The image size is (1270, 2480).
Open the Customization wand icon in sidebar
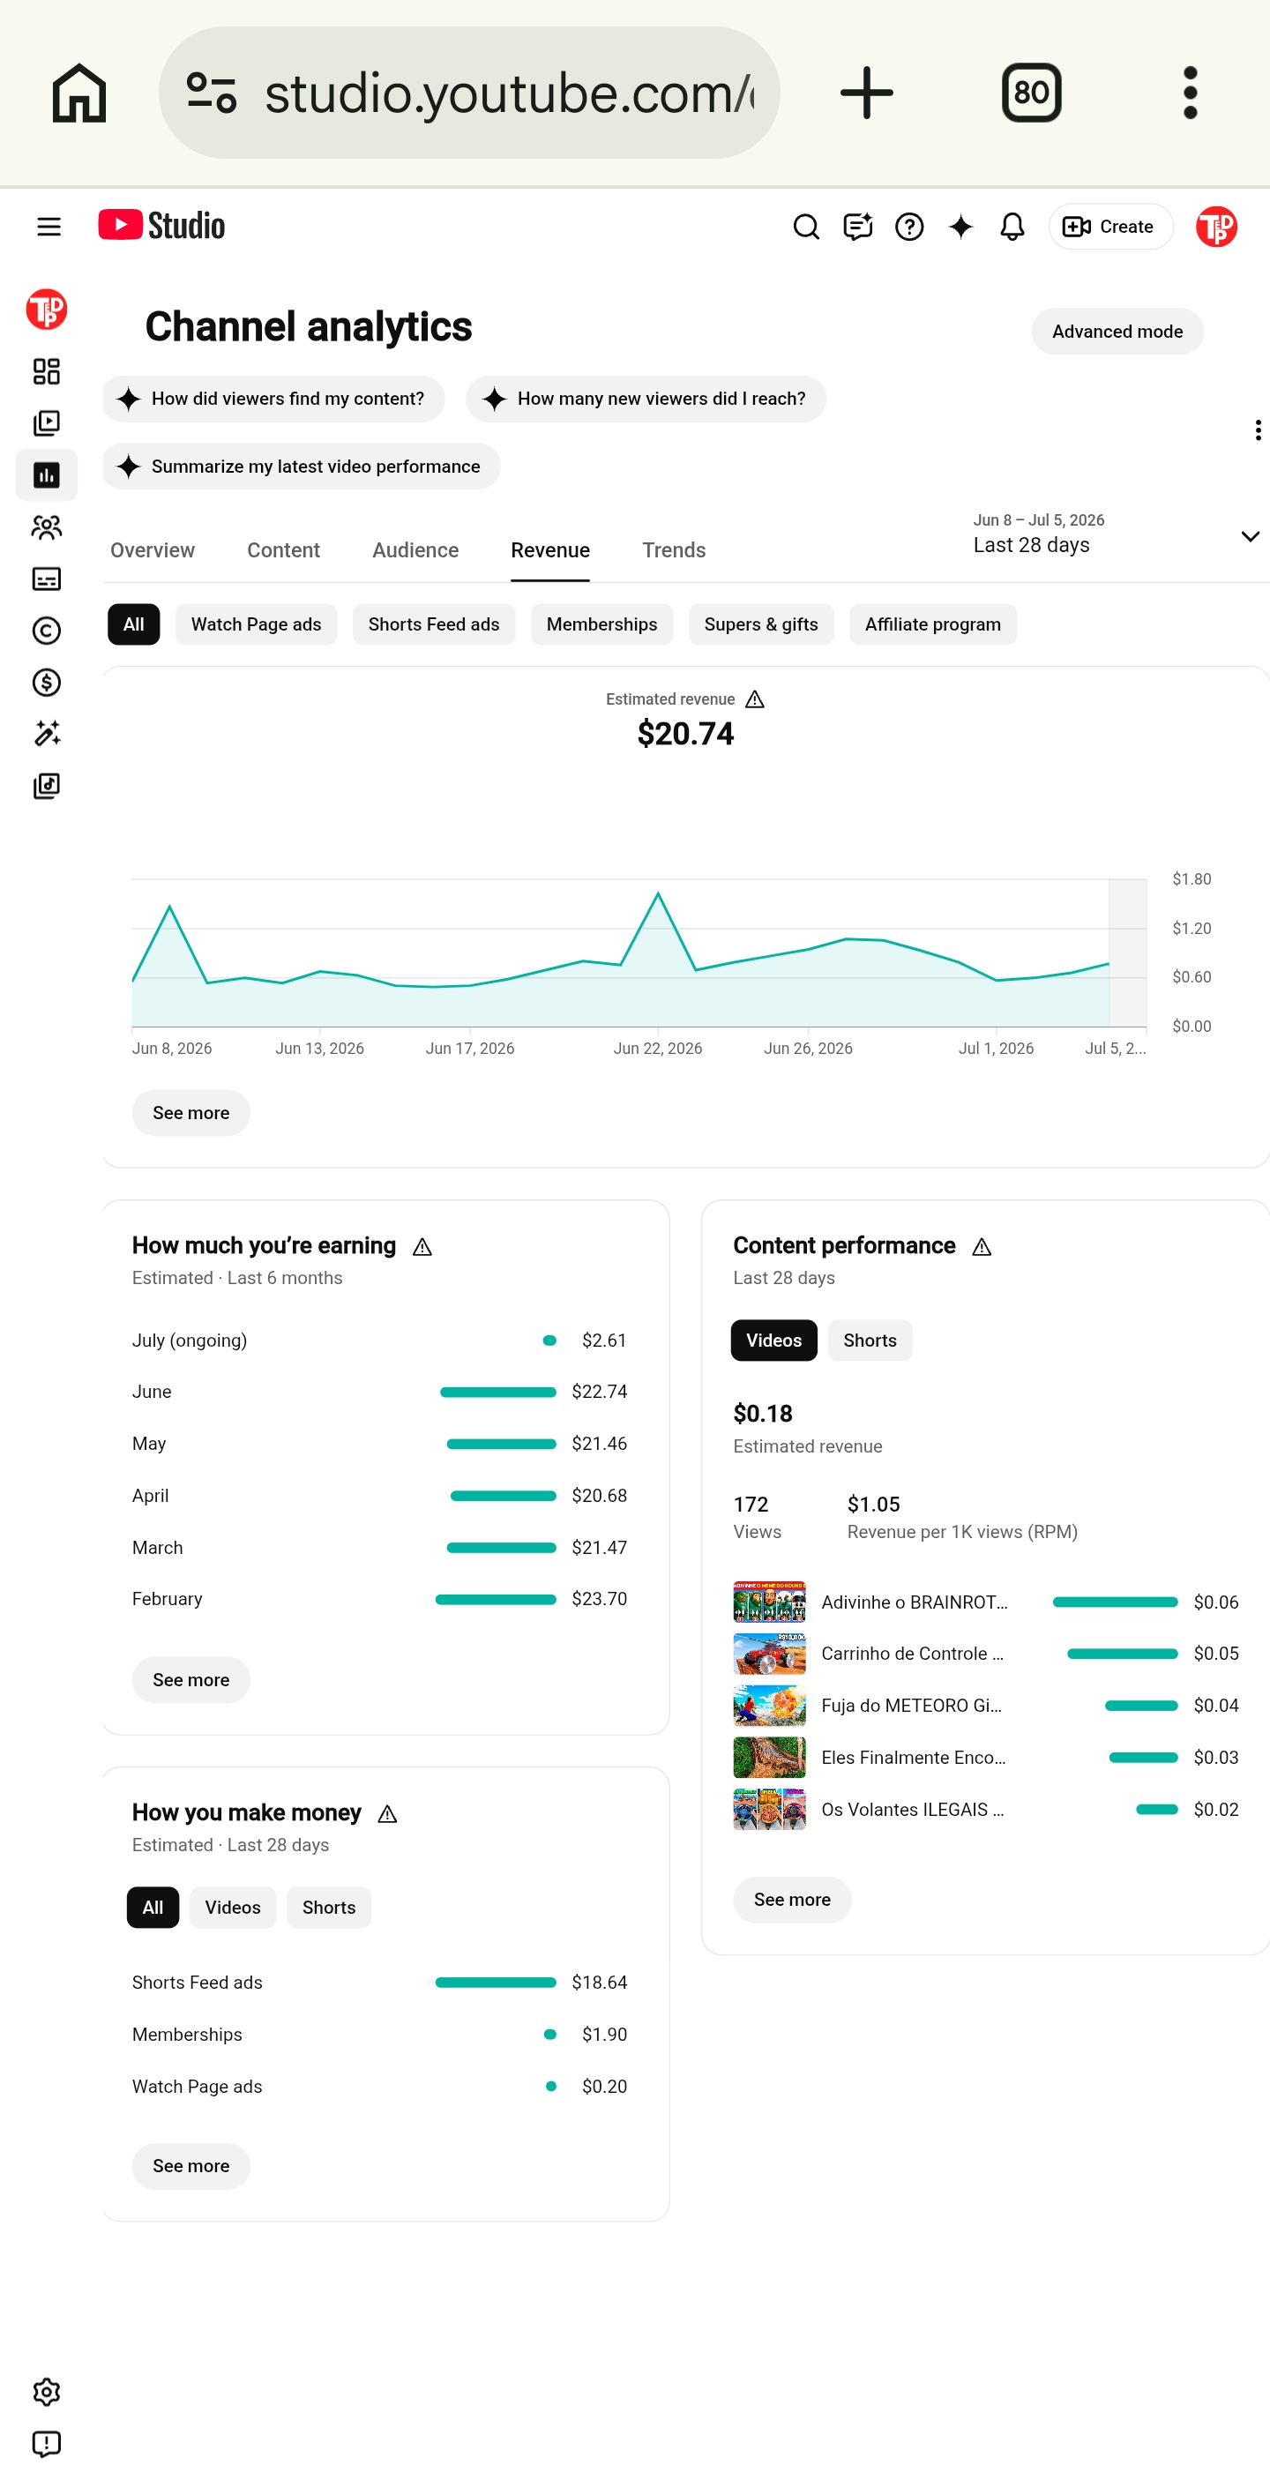[46, 735]
